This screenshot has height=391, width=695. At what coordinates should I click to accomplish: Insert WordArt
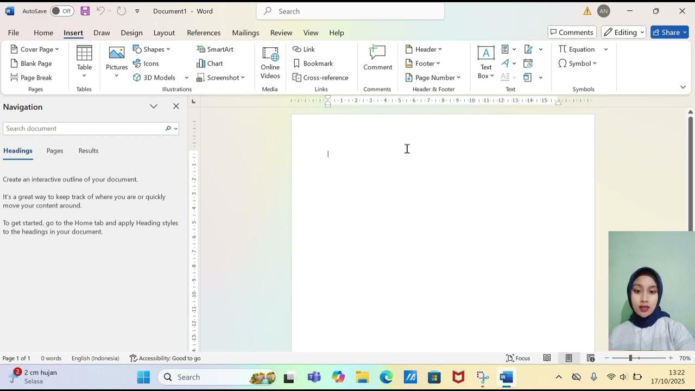508,64
